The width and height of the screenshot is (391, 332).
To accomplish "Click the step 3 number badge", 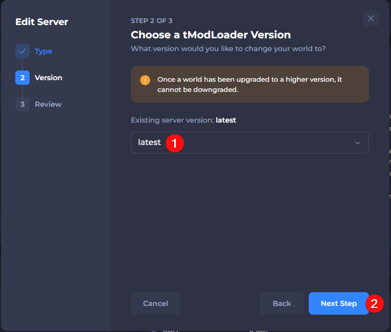I will click(22, 104).
